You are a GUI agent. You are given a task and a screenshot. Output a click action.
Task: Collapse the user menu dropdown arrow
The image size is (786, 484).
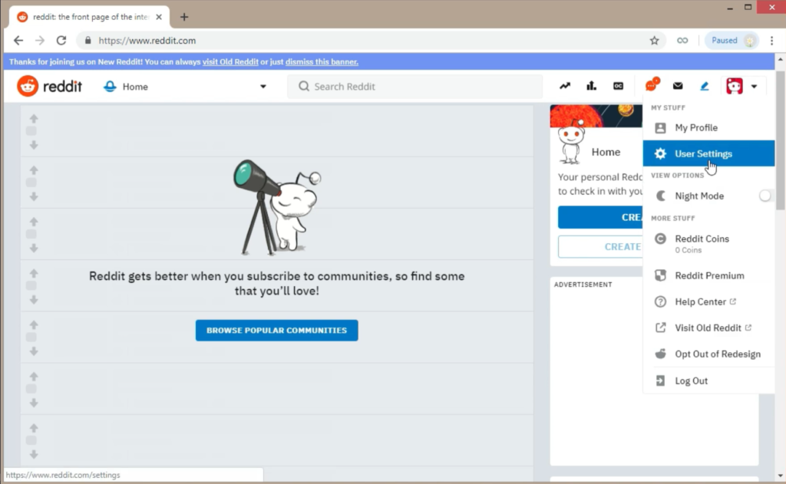pyautogui.click(x=754, y=87)
